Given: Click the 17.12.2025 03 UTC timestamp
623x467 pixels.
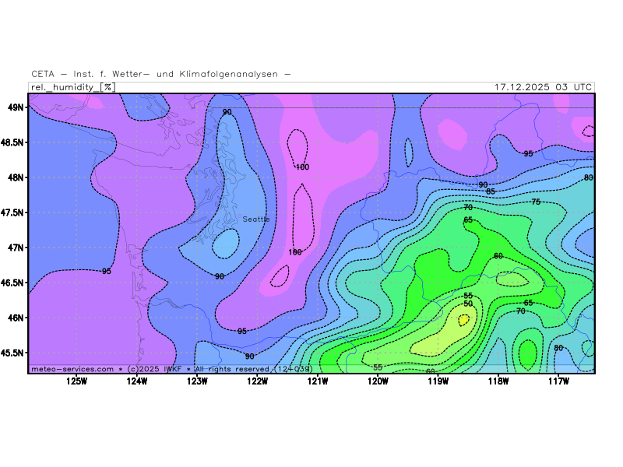Looking at the screenshot, I should pyautogui.click(x=544, y=87).
